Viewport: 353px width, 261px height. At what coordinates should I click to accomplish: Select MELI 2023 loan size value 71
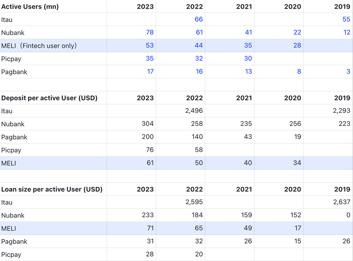click(150, 228)
